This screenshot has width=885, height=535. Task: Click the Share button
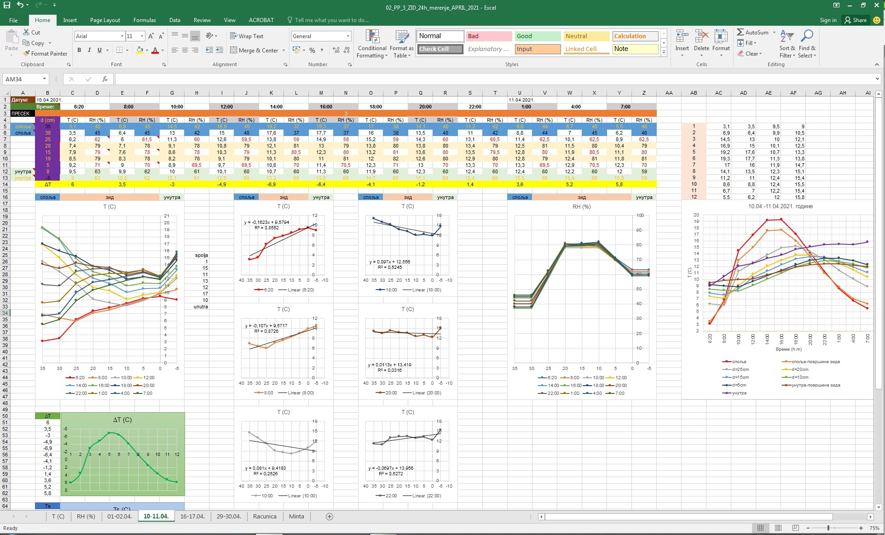[x=856, y=20]
